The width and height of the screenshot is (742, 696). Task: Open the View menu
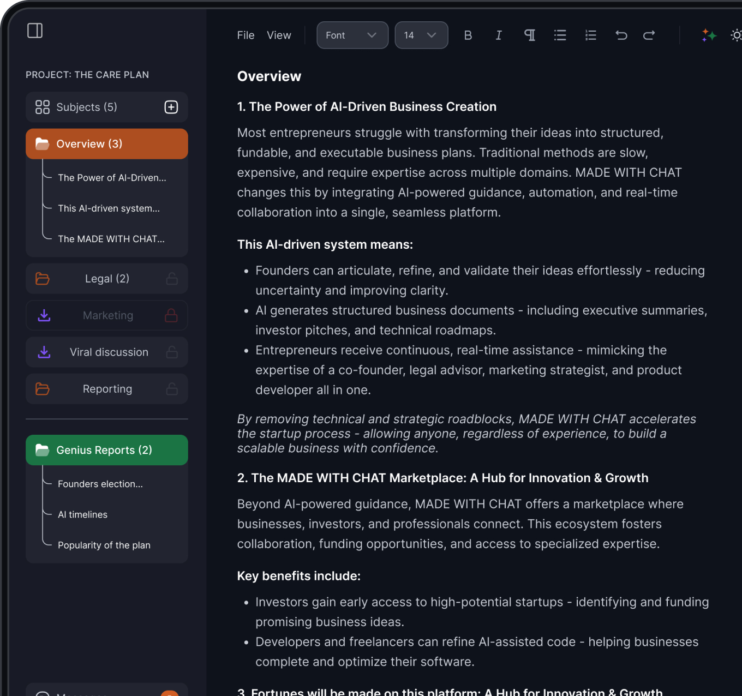(279, 35)
